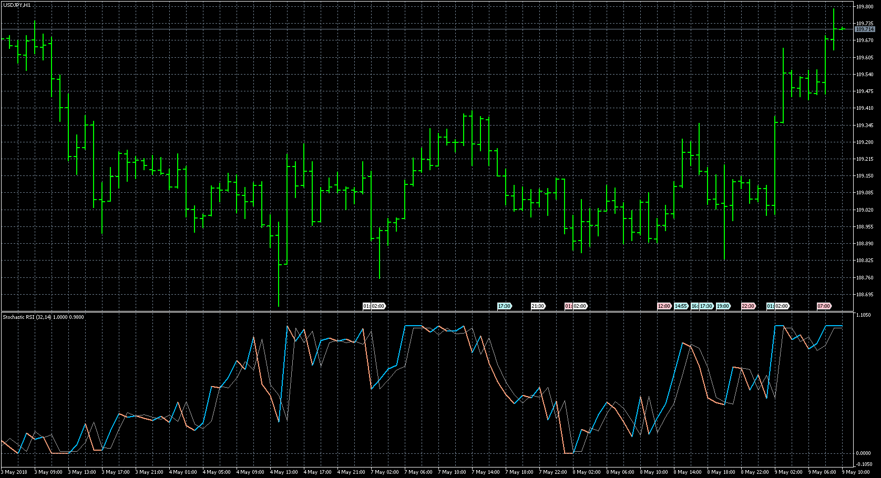Click the 0.0000 indicator scale value
881x478 pixels.
pos(864,453)
